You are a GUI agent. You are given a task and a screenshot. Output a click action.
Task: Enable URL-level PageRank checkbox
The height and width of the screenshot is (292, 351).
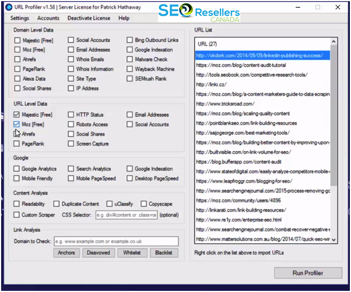pos(16,143)
